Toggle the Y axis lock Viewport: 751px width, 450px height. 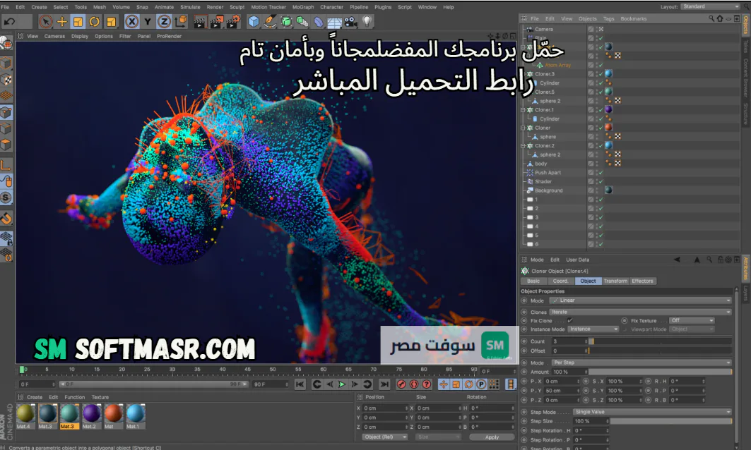148,22
